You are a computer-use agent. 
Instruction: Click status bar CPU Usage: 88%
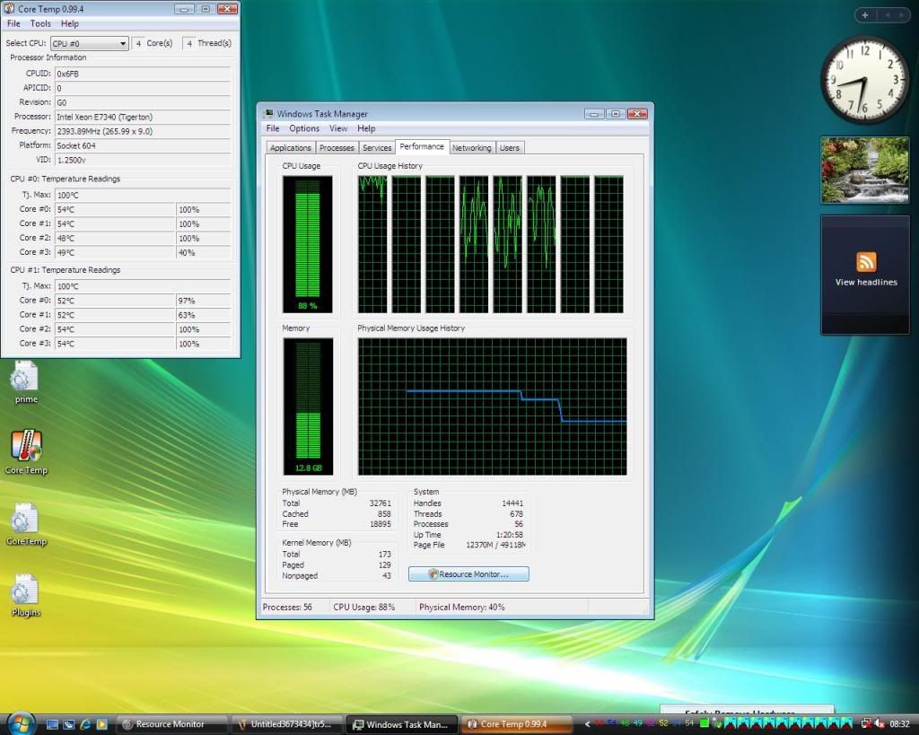coord(364,608)
